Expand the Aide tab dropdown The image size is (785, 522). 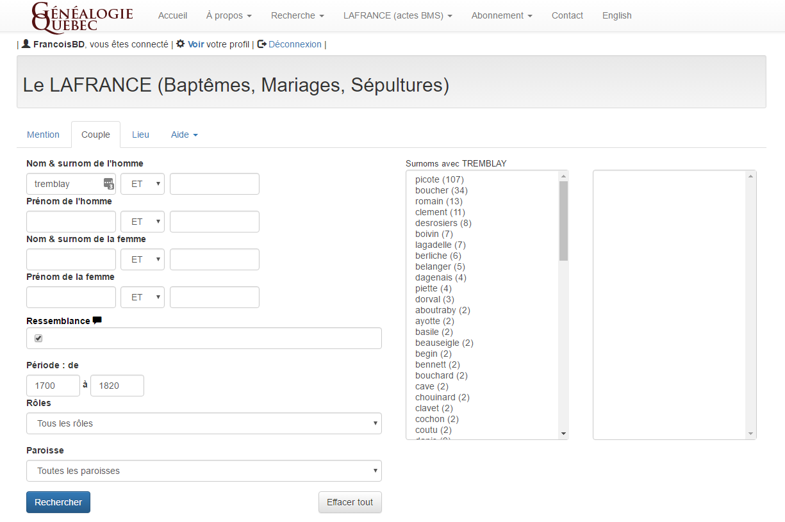click(185, 135)
